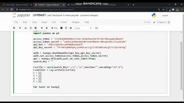
Task: Click the Trusted notebook indicator
Action: coord(147,22)
